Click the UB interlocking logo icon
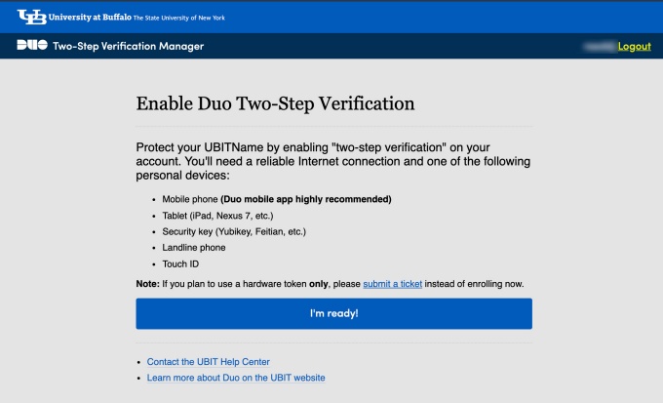This screenshot has width=663, height=403. pyautogui.click(x=31, y=17)
